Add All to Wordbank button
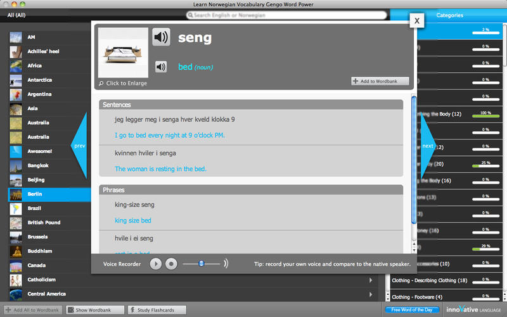Screen dimensions: 507x317 click(33, 310)
